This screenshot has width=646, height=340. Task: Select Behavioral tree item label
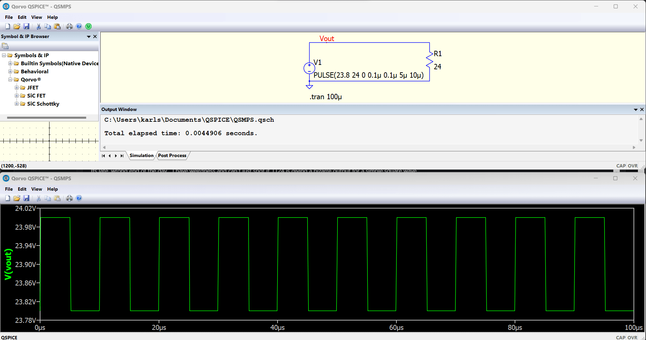coord(35,71)
